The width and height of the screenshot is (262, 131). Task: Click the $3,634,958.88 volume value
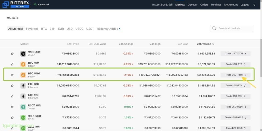pos(206,54)
